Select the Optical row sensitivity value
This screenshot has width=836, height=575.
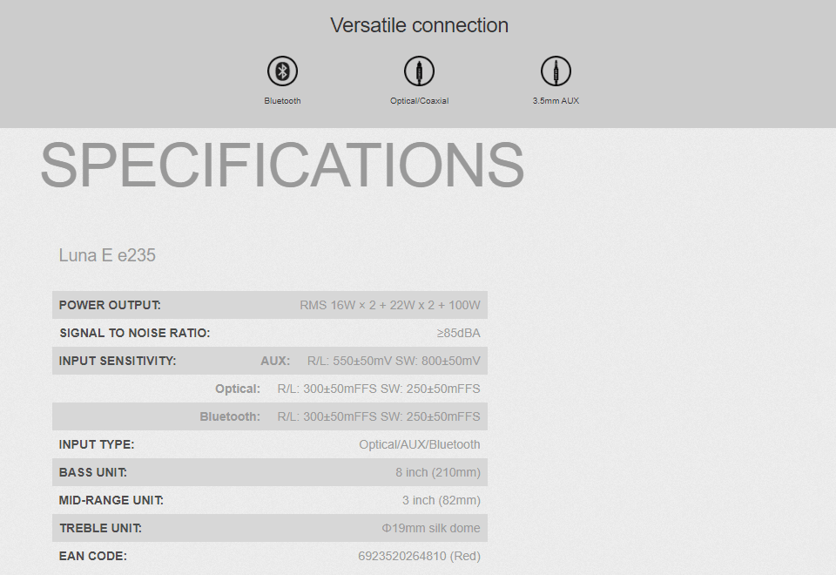pyautogui.click(x=379, y=389)
